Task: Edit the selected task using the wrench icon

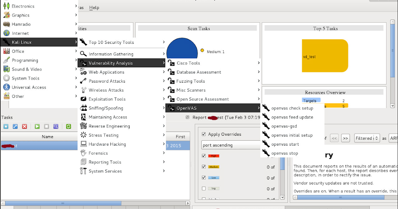Action: [x=14, y=126]
